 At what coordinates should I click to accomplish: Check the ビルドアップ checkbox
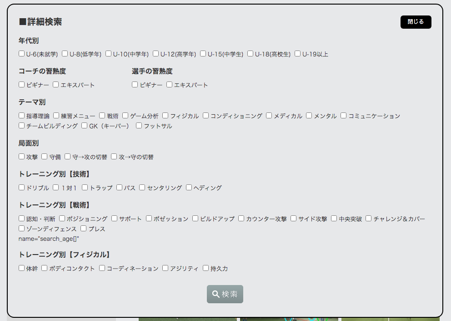point(195,219)
